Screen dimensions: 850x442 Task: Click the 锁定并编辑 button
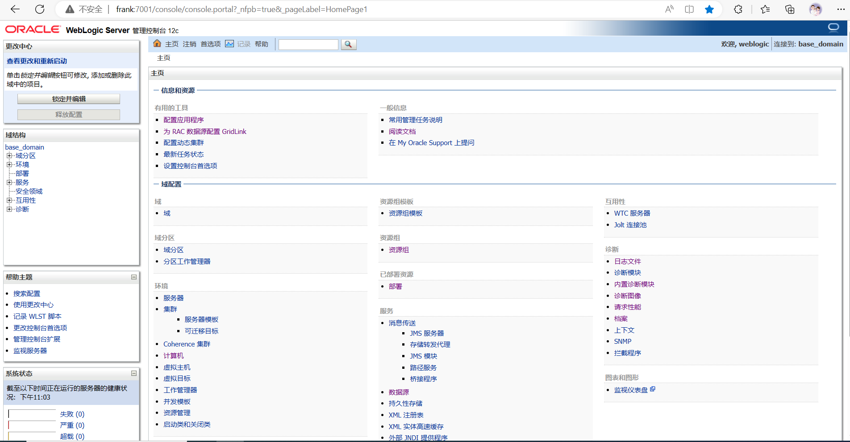pos(69,99)
